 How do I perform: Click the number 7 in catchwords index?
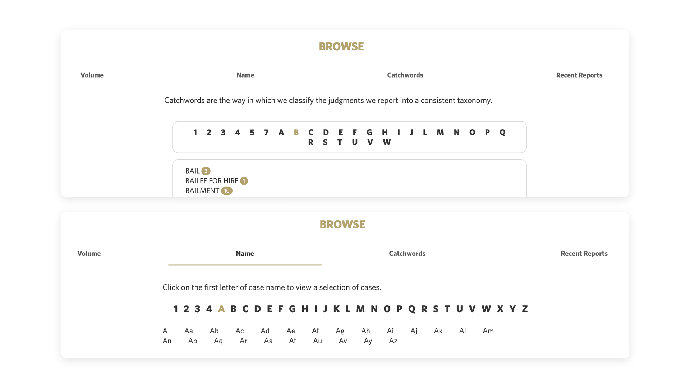coord(266,133)
